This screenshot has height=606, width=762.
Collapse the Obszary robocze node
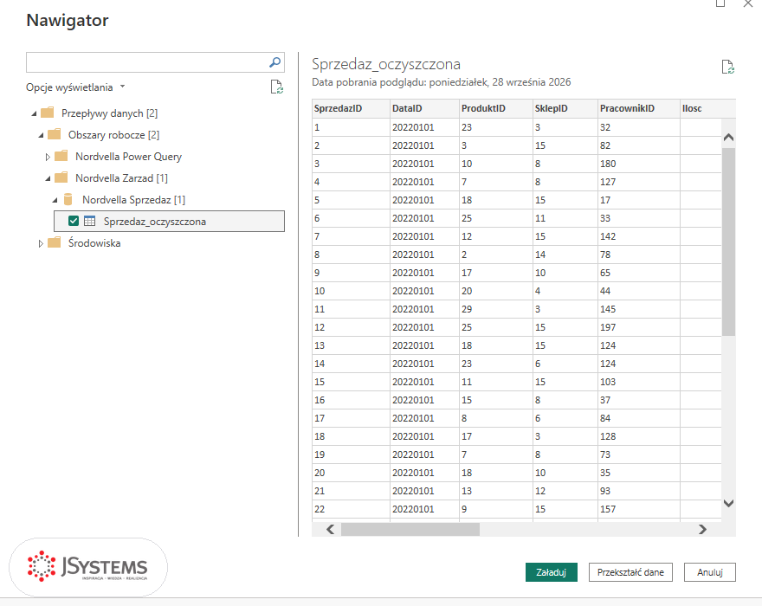[41, 135]
